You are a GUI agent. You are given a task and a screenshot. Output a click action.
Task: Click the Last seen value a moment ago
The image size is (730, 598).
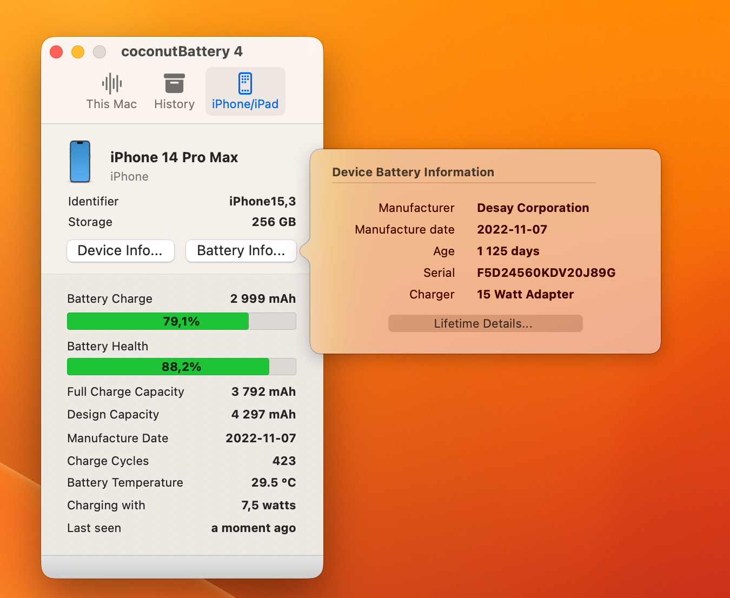(x=254, y=528)
